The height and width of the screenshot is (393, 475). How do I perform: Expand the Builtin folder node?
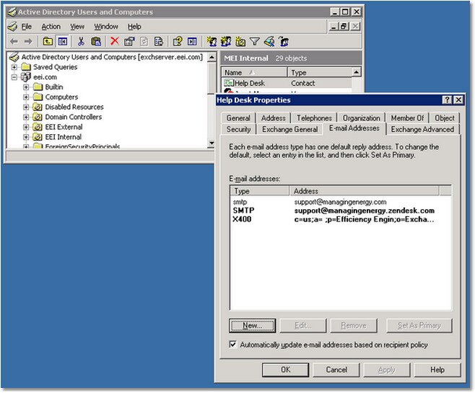click(26, 87)
